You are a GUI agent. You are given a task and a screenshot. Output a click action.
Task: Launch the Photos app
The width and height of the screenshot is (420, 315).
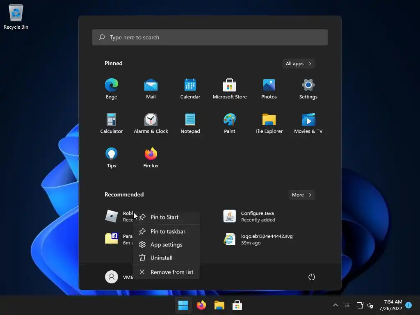pyautogui.click(x=269, y=89)
